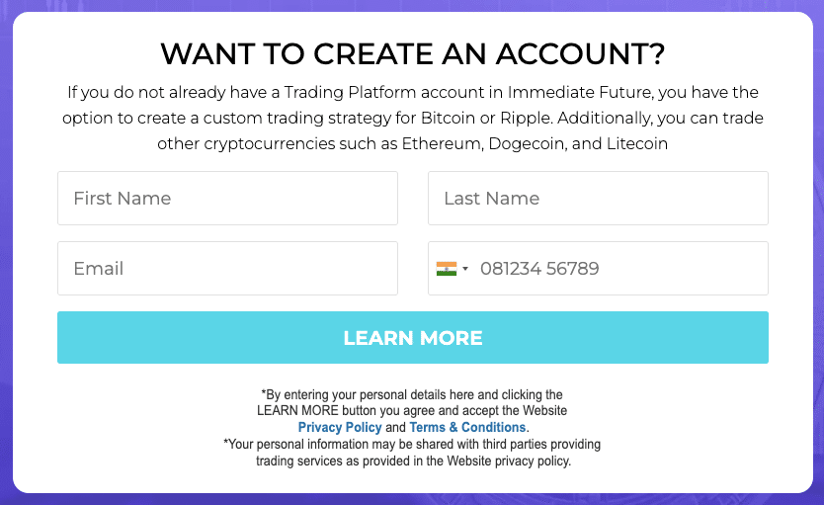Focus the First Name input field
824x505 pixels.
(227, 198)
